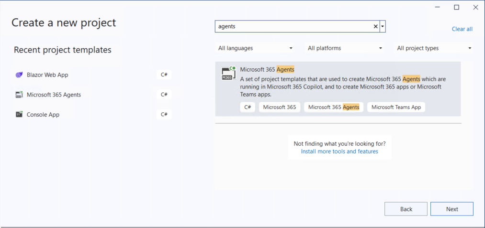Select Blazor Web App from recent templates
The width and height of the screenshot is (485, 228).
(x=47, y=75)
